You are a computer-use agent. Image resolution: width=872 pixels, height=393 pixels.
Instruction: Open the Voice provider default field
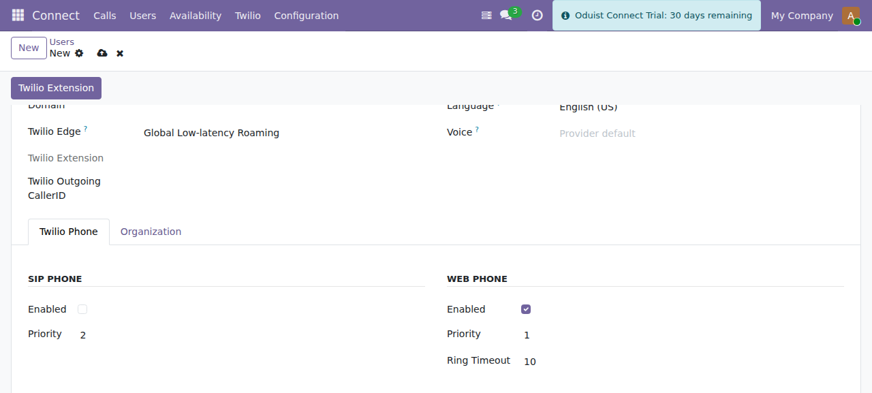click(x=702, y=133)
